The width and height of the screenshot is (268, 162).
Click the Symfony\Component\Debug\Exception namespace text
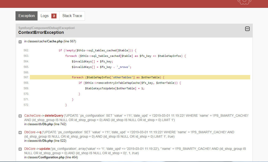pyautogui.click(x=46, y=28)
